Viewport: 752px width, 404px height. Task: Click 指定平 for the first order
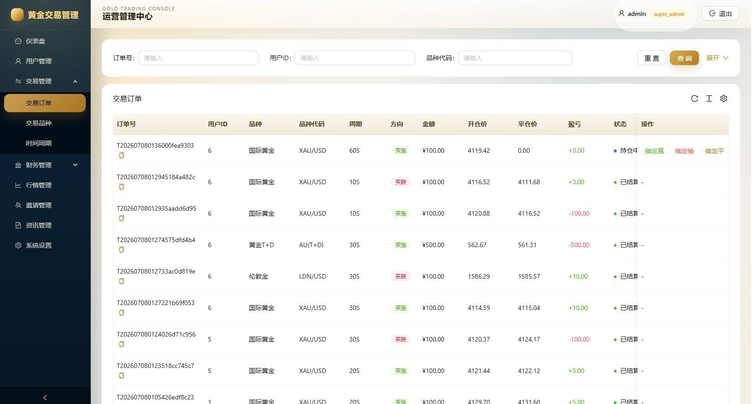click(715, 151)
